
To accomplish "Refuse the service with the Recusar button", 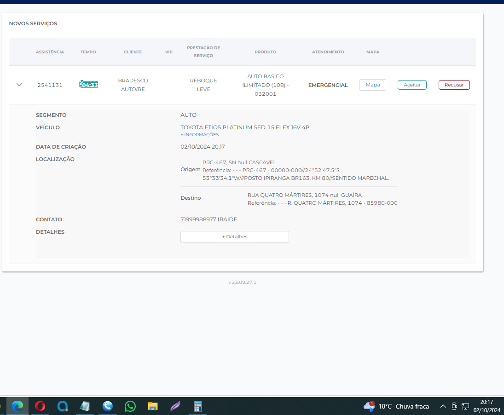I will (x=454, y=85).
